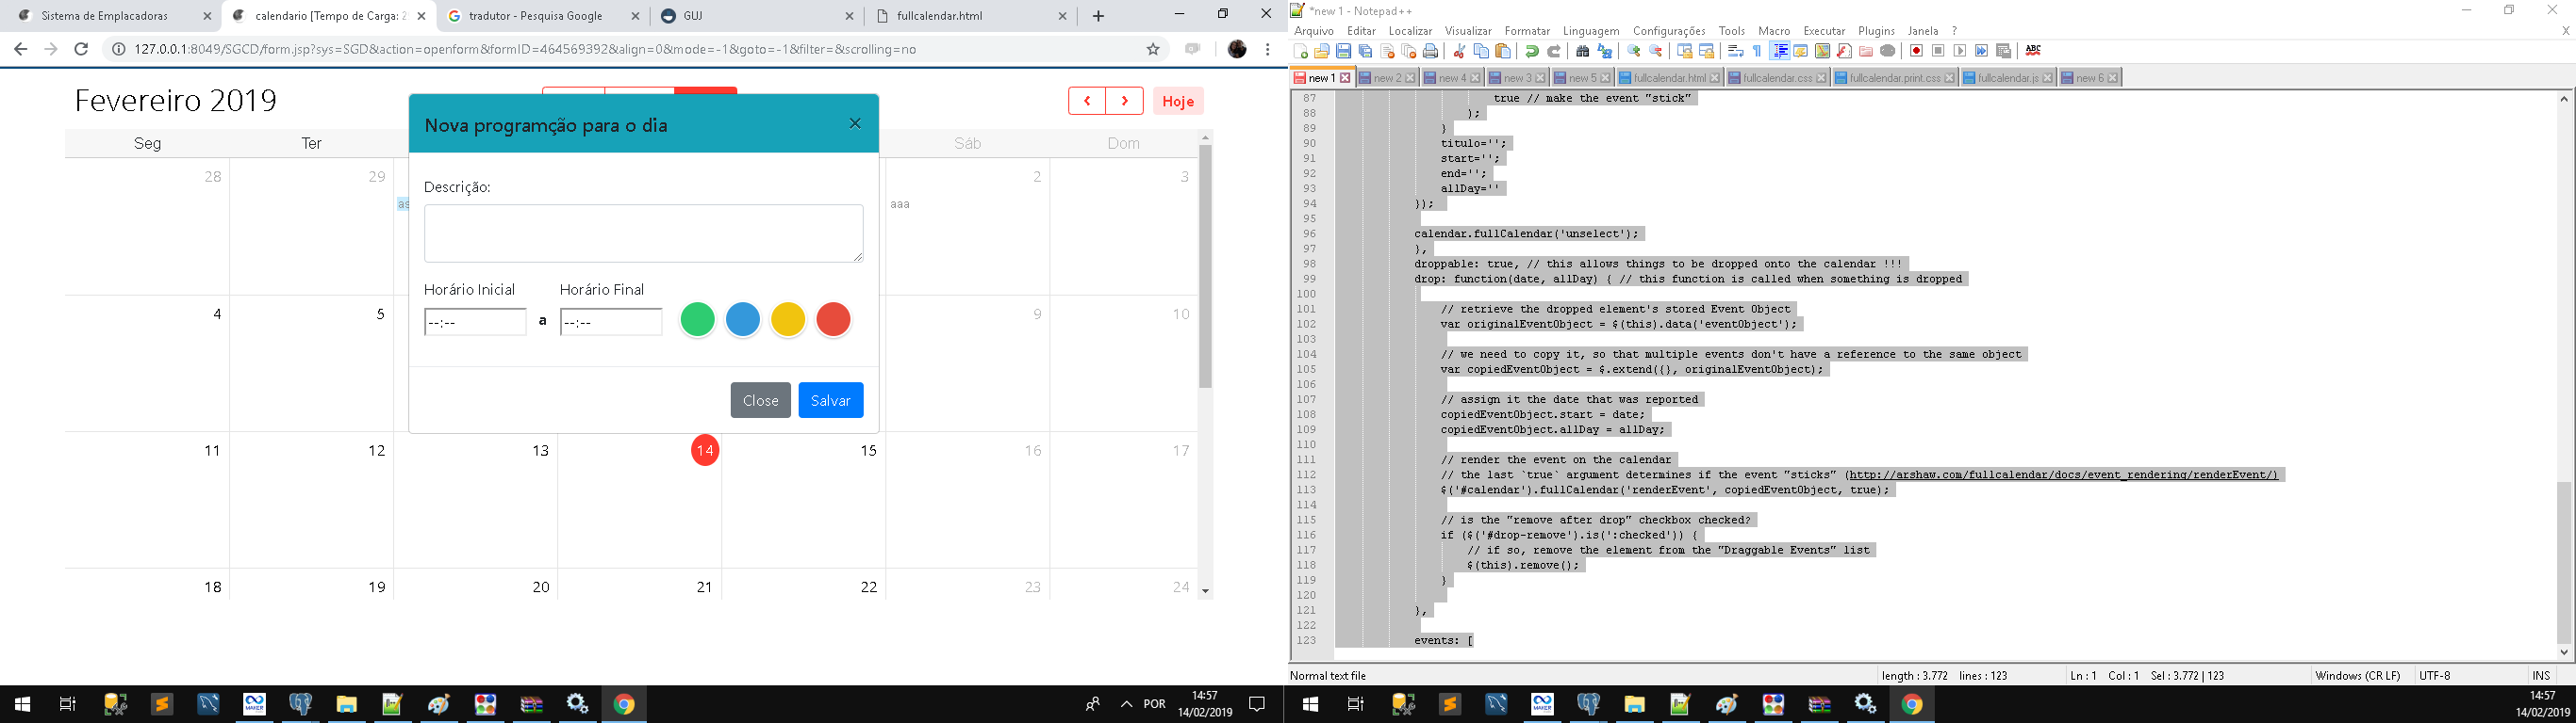Click the Salvar button
The height and width of the screenshot is (723, 2576).
(x=830, y=400)
